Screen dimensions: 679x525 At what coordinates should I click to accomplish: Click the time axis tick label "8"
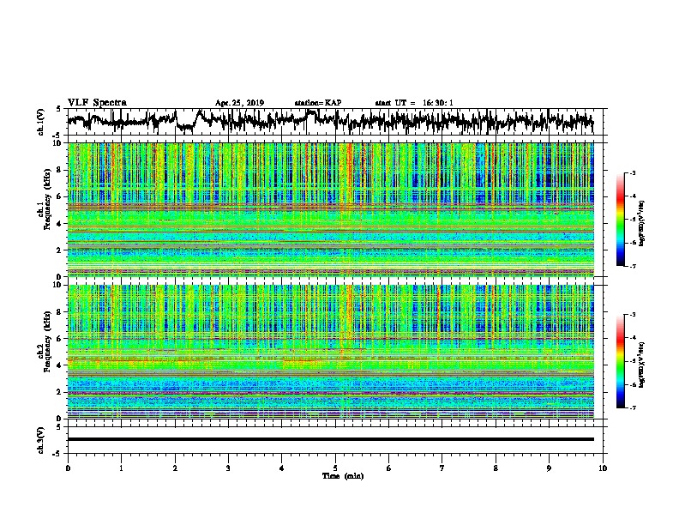496,468
